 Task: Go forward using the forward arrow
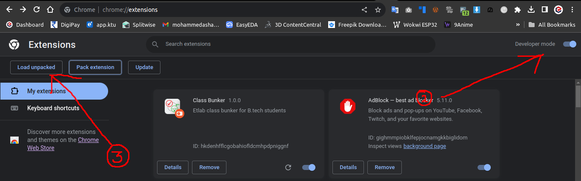tap(23, 9)
